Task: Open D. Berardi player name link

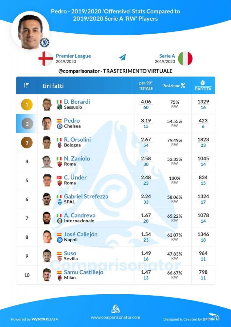Action: click(77, 102)
